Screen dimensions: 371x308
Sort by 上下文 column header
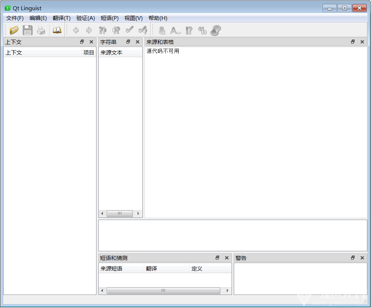(x=43, y=52)
